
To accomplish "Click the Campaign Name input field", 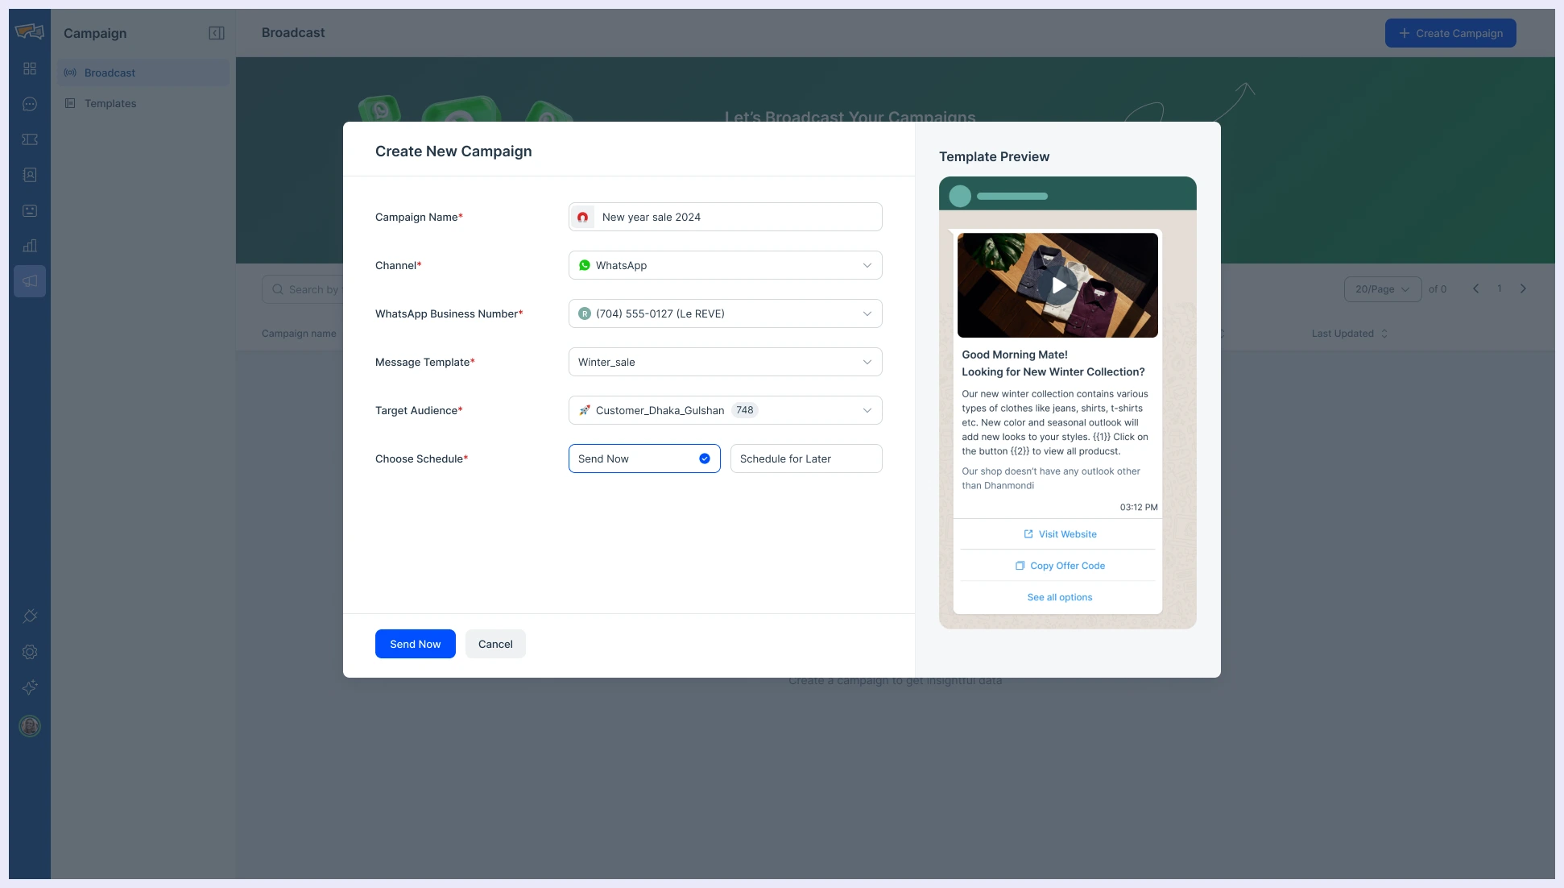I will [737, 217].
